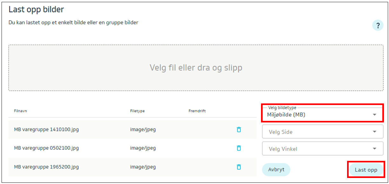Open the Velg Vinkel dropdown
389x184 pixels.
pyautogui.click(x=318, y=149)
